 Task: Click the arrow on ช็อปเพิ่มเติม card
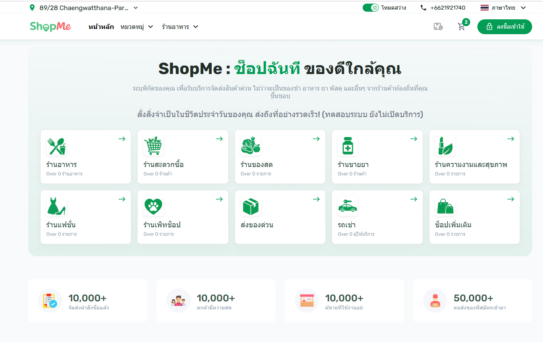511,199
